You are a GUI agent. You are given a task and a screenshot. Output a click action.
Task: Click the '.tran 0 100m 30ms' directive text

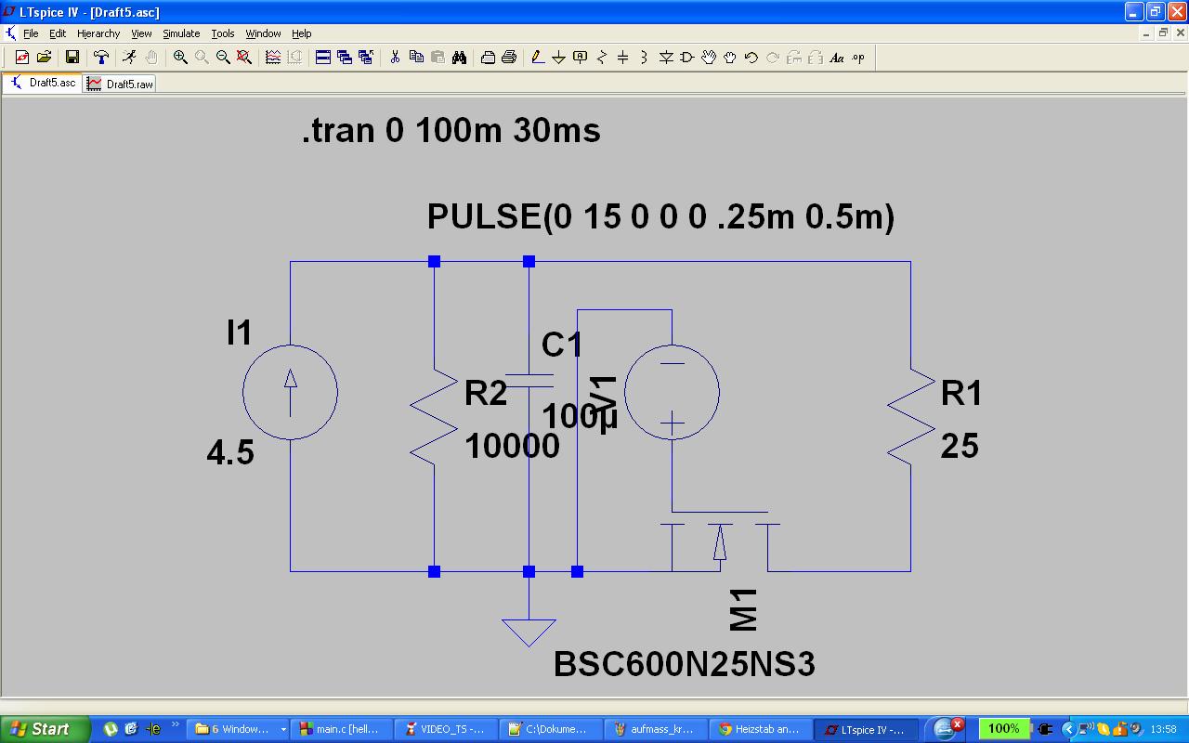point(451,130)
